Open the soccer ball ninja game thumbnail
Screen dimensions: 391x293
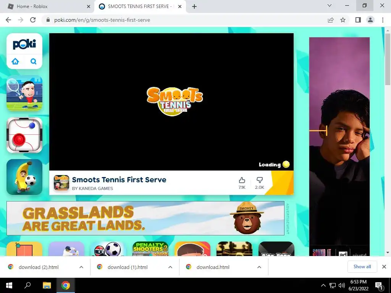coord(108,249)
